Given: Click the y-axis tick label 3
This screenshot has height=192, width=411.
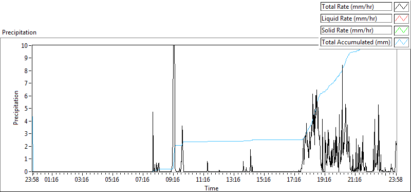Looking at the screenshot, I should coord(26,134).
